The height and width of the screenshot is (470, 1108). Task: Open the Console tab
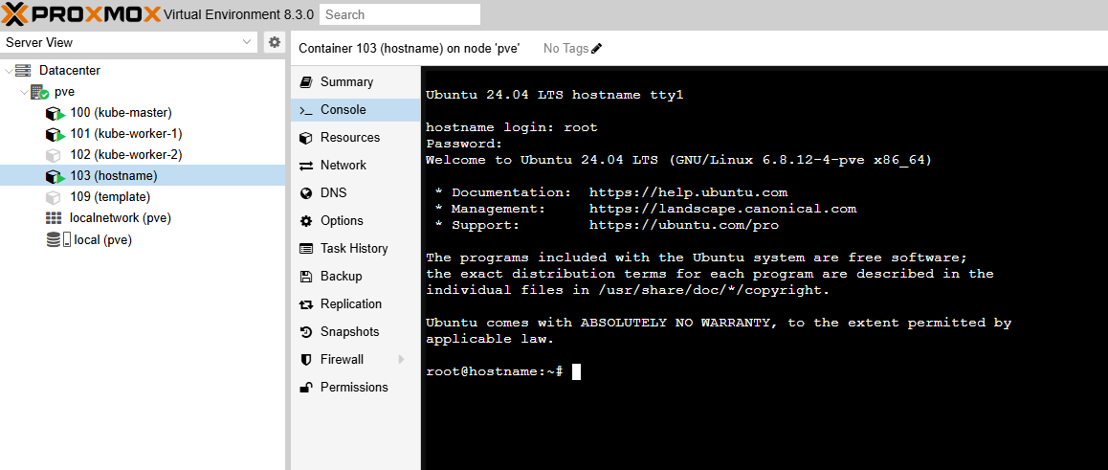pos(355,109)
